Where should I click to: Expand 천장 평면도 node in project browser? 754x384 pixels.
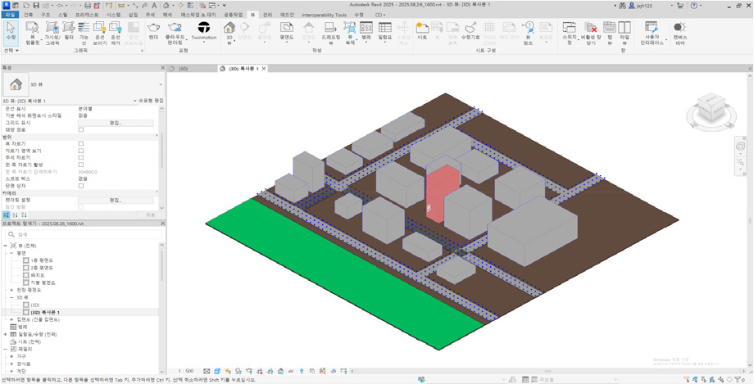pos(11,290)
